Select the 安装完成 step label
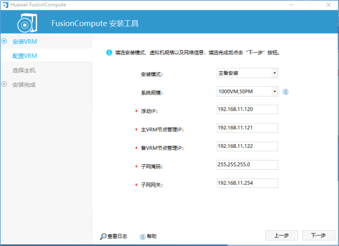 (24, 85)
